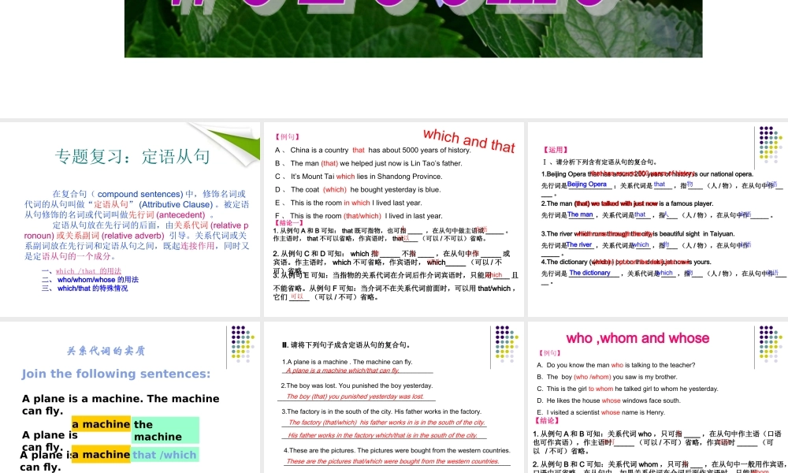Select sentence A 'China is a country that...'

pos(373,150)
